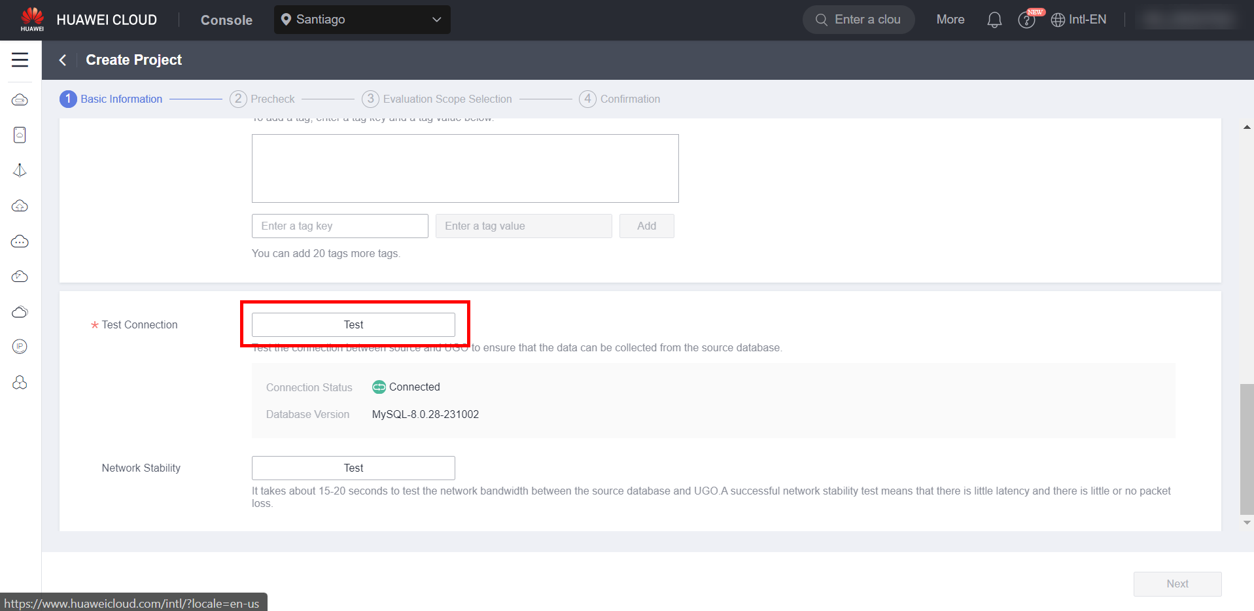Open the cloud upload sidebar icon

point(20,206)
